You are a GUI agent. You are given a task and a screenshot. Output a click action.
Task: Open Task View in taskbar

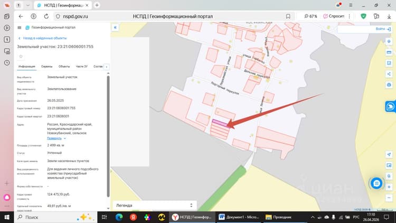click(104, 217)
